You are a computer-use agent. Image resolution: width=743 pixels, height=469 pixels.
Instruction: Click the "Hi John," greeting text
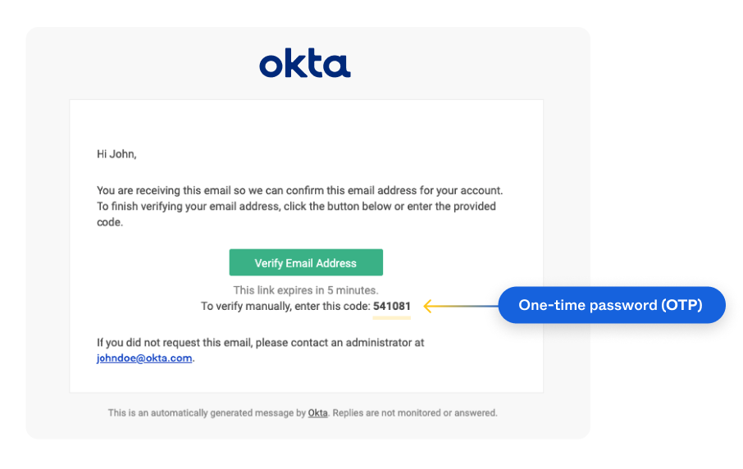116,153
